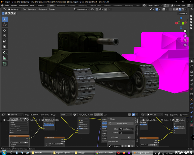This screenshot has height=155, width=194.
Task: Click the node Имя input field
Action: [x=126, y=129]
